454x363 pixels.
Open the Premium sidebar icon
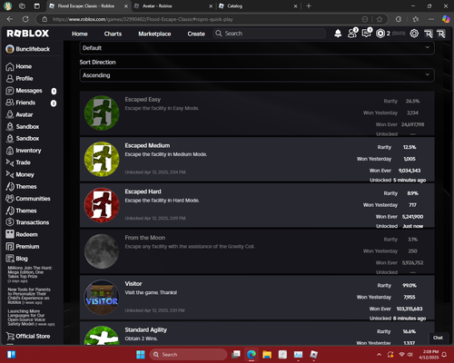pyautogui.click(x=10, y=247)
